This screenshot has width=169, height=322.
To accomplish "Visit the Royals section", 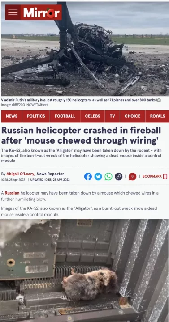I will (x=157, y=116).
